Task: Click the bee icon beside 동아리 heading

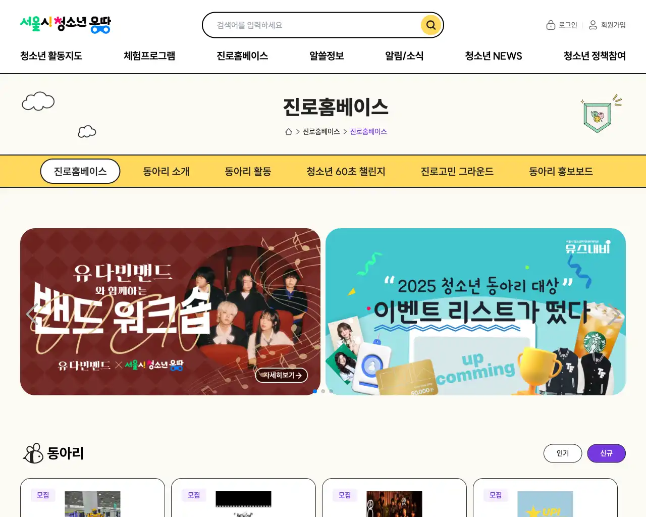Action: [33, 453]
